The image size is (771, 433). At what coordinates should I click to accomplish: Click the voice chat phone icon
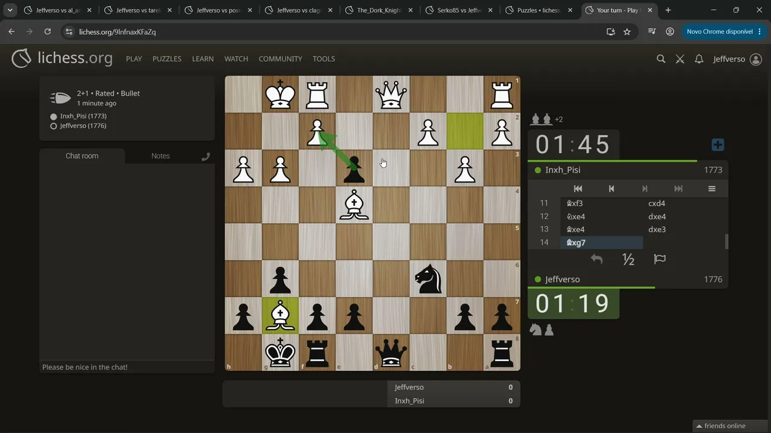(205, 156)
